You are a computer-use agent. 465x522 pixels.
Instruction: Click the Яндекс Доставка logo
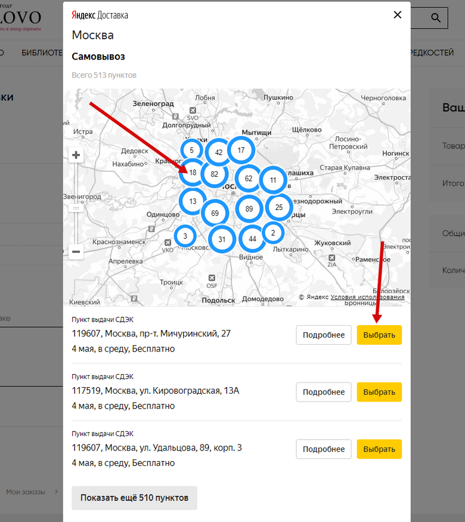[x=100, y=16]
